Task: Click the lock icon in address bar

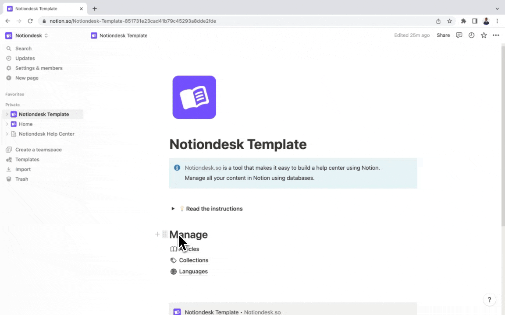Action: [x=44, y=21]
